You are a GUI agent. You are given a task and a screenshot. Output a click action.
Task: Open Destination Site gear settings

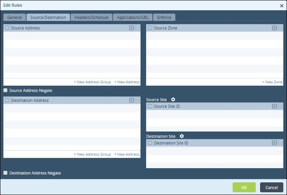pyautogui.click(x=182, y=136)
